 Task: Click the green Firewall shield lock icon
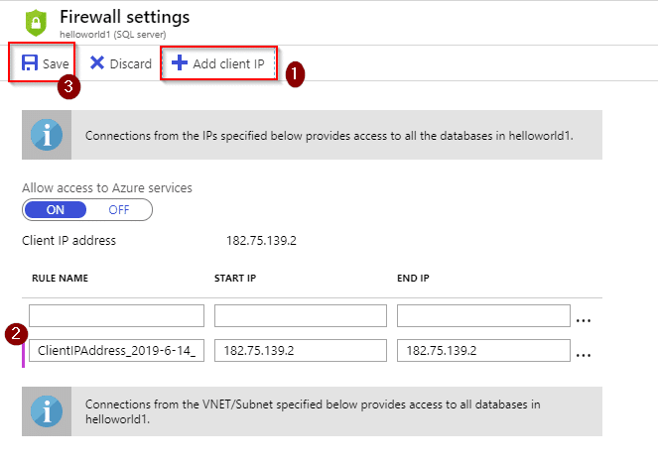tap(36, 23)
